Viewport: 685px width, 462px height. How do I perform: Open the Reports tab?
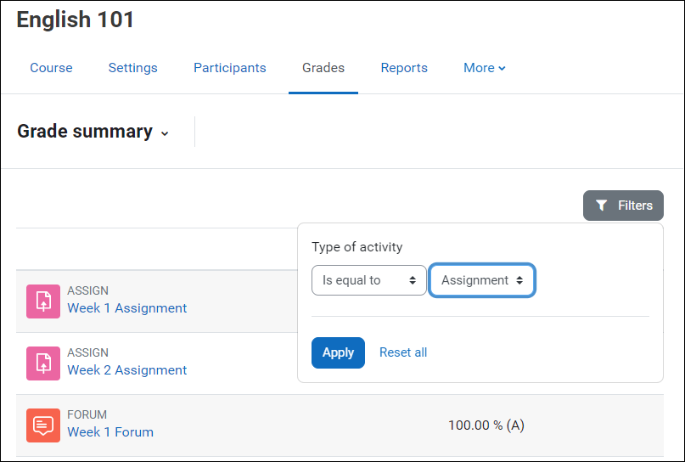pyautogui.click(x=404, y=68)
